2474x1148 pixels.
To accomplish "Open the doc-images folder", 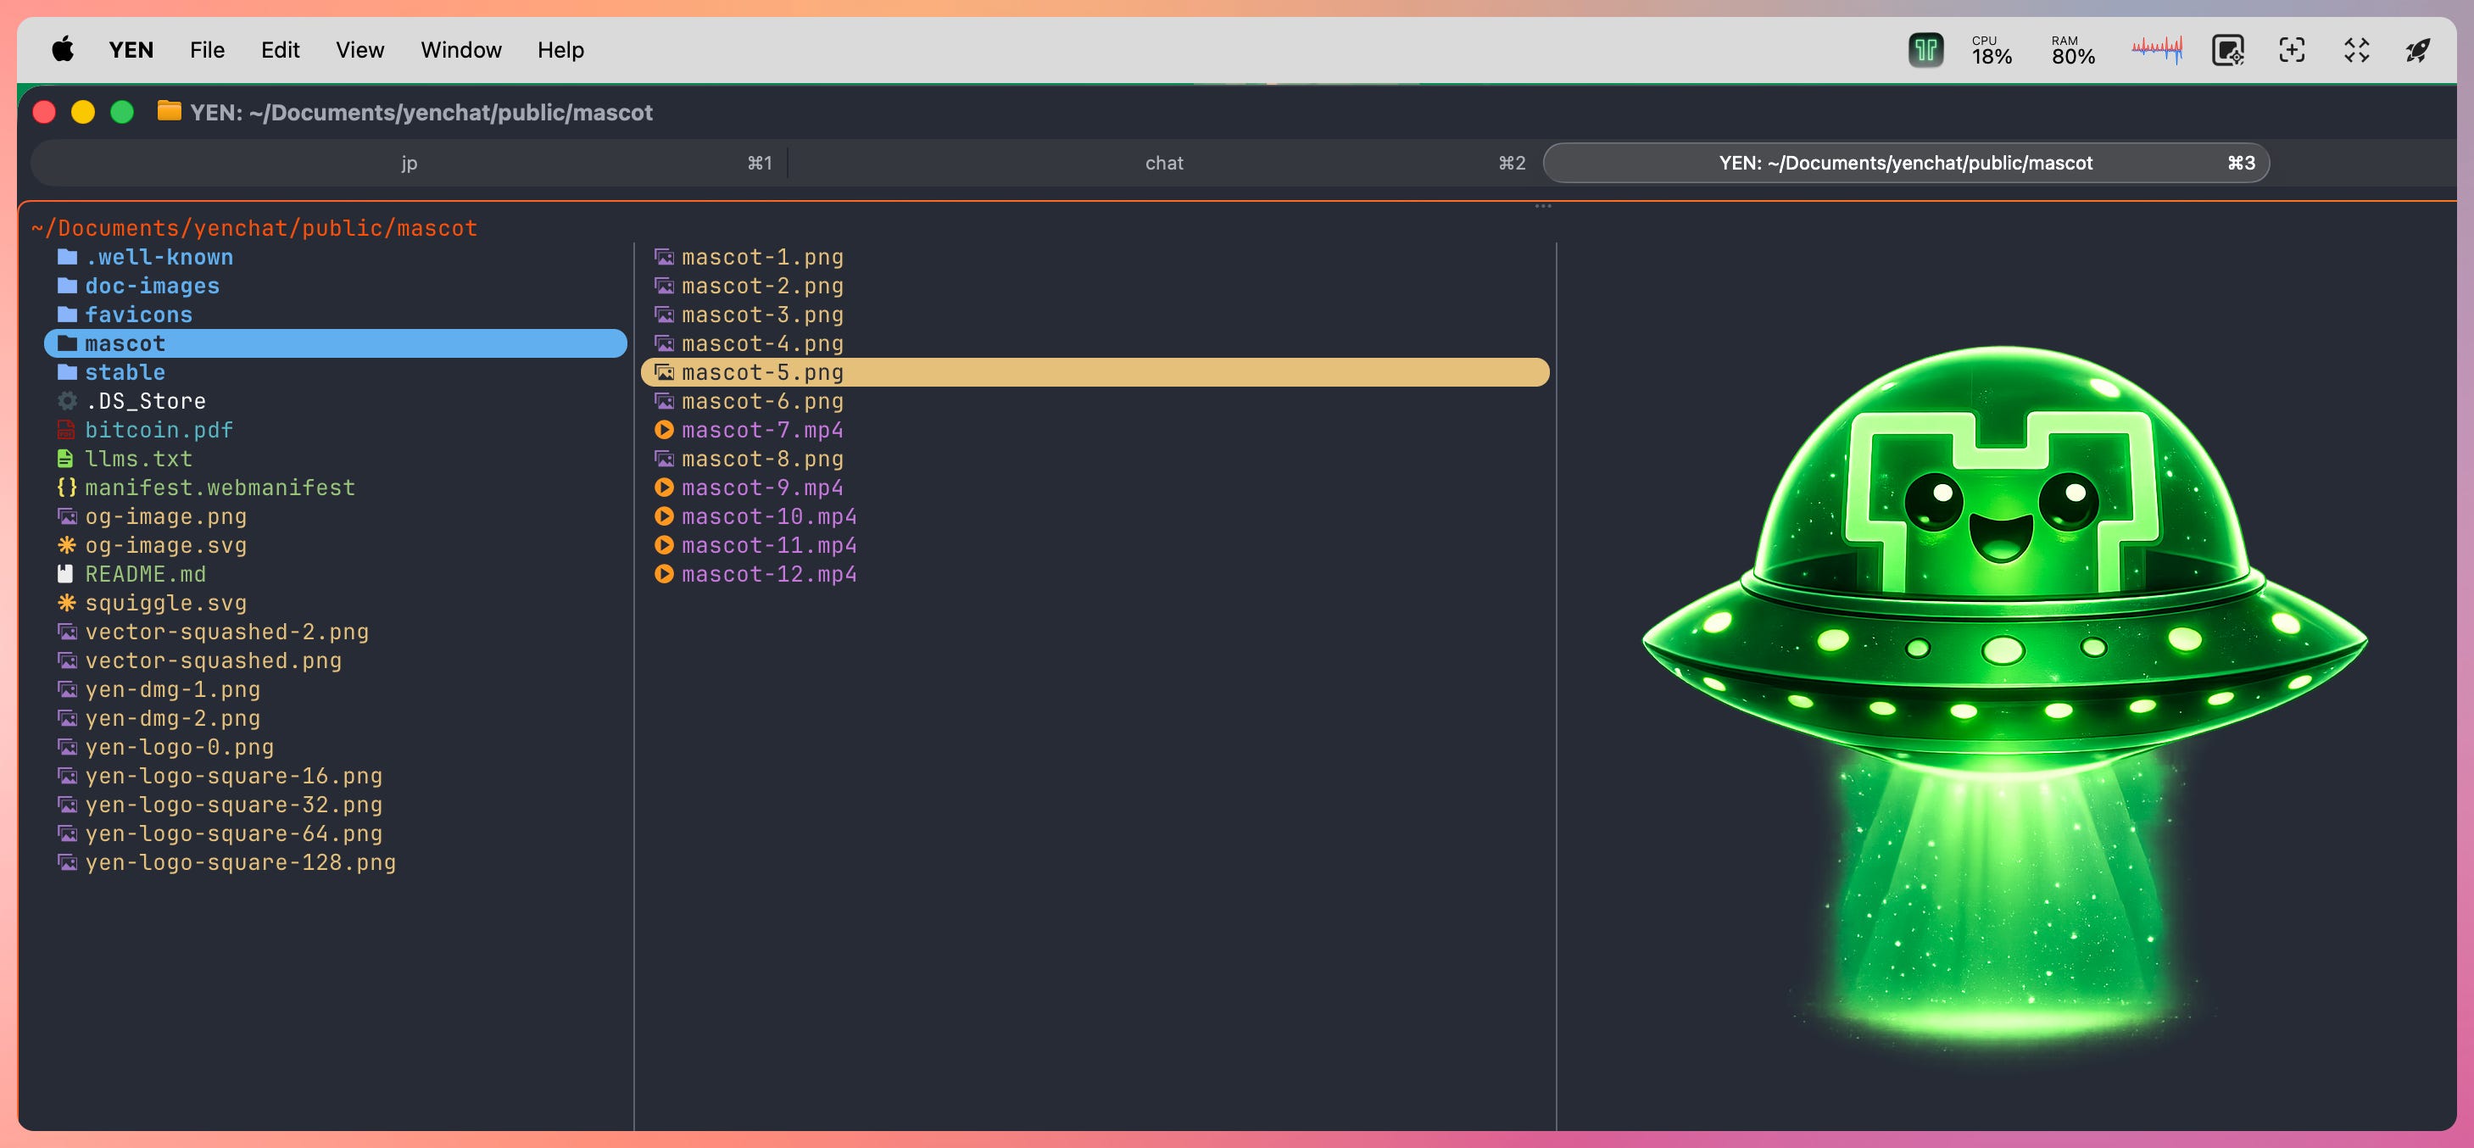I will tap(152, 287).
